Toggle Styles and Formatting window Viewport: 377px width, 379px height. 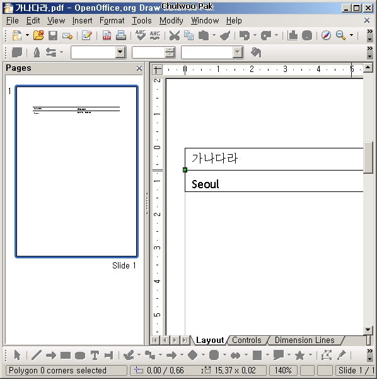[x=17, y=52]
